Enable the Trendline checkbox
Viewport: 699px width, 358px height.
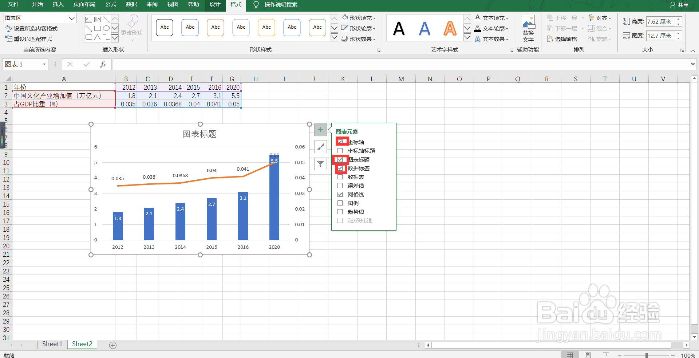click(x=340, y=212)
